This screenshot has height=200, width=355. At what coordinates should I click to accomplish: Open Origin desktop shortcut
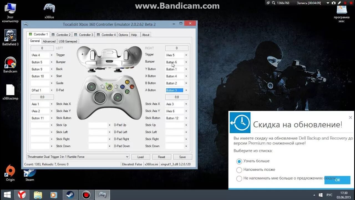point(10,173)
